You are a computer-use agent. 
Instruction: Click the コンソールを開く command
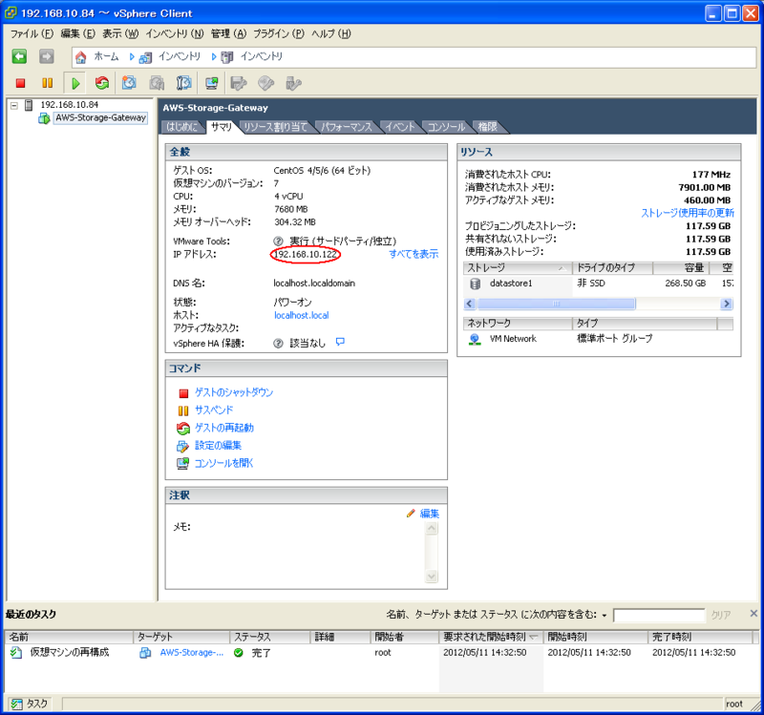pyautogui.click(x=224, y=463)
